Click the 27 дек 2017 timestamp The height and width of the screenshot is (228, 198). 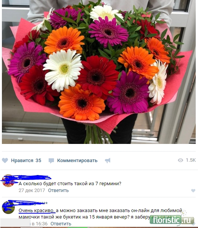[x=32, y=191]
